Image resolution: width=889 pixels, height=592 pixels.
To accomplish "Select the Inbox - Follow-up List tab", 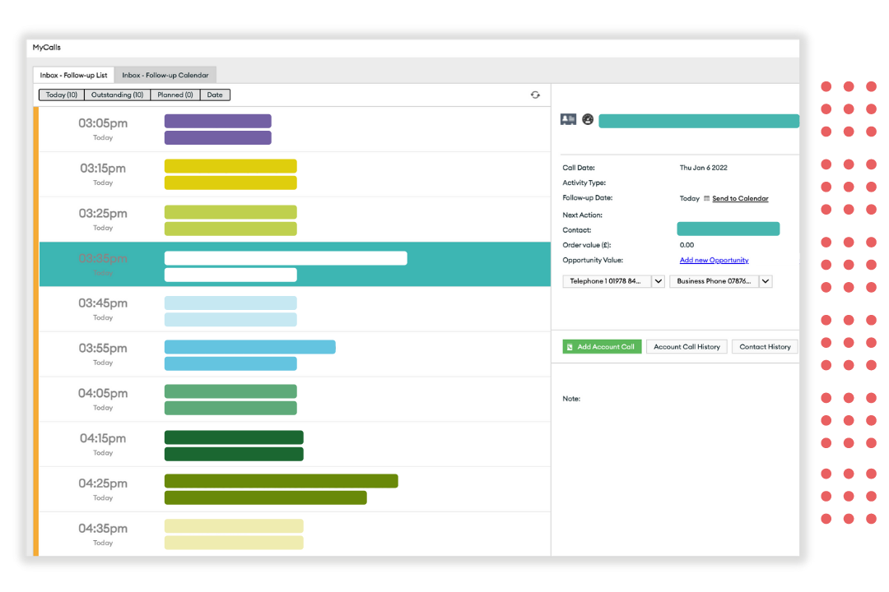I will 74,75.
